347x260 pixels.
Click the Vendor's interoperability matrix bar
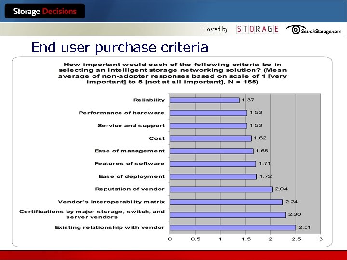[227, 202]
